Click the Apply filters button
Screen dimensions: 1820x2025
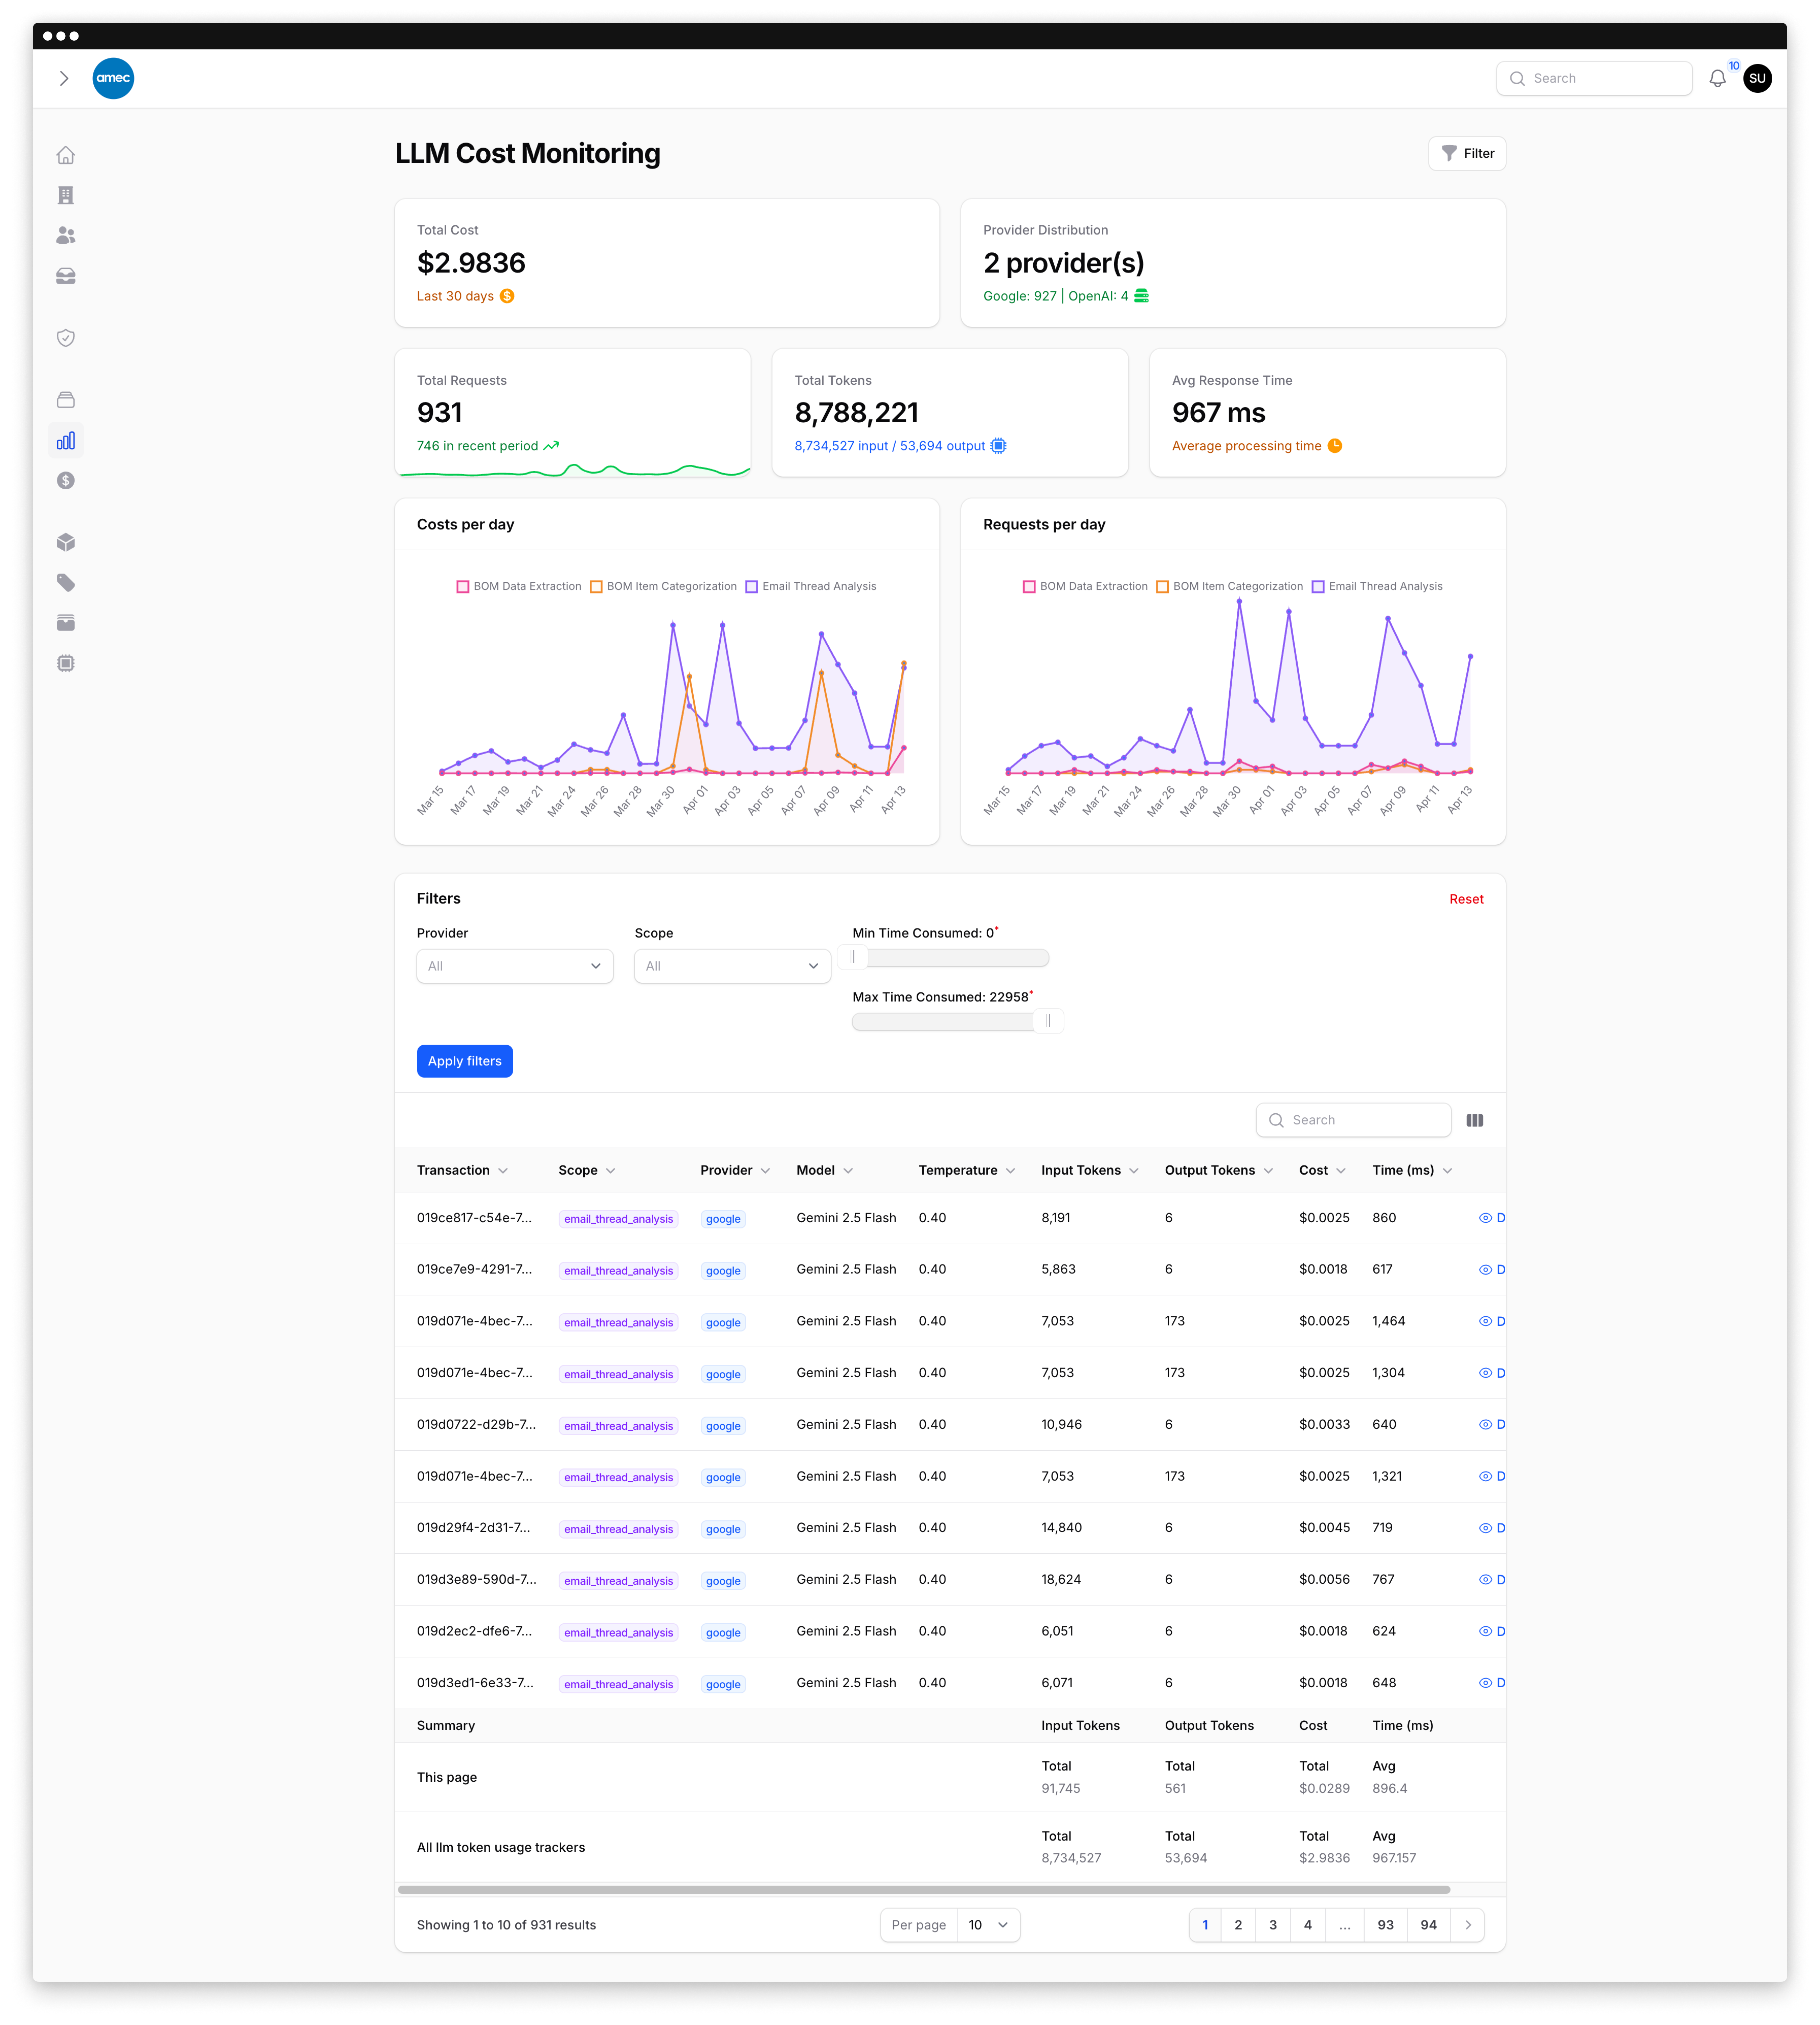[464, 1061]
